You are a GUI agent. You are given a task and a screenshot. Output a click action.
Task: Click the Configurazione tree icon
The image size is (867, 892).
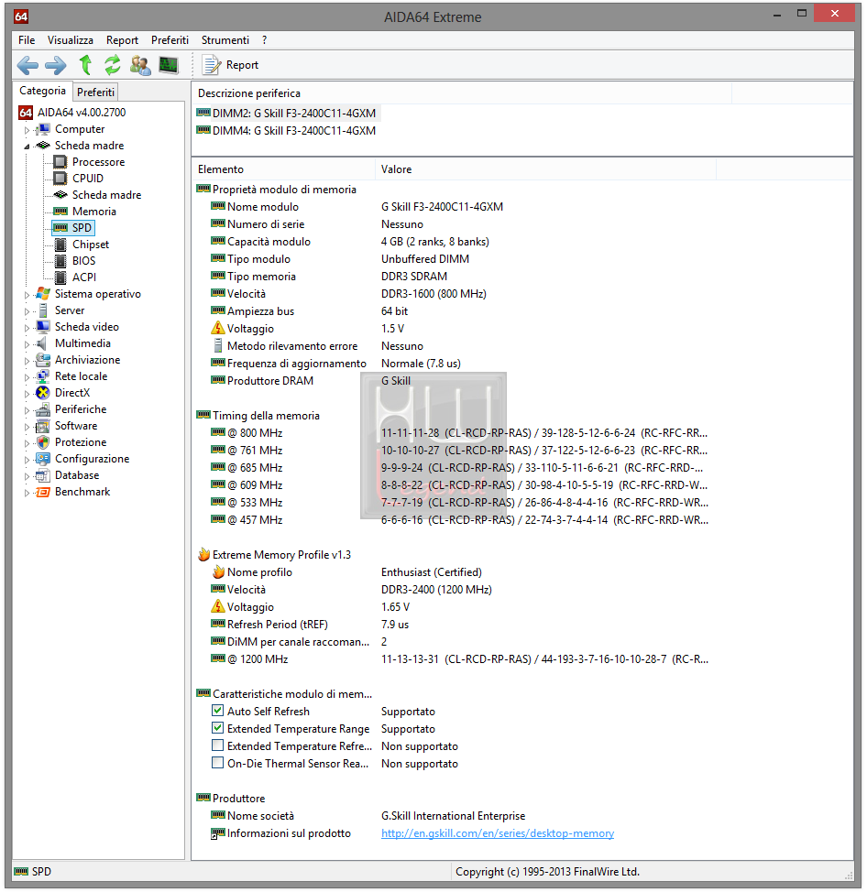[x=43, y=459]
